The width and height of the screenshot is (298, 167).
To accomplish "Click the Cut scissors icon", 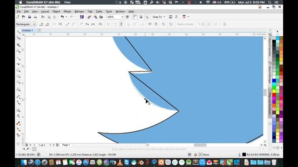I will click(x=43, y=17).
